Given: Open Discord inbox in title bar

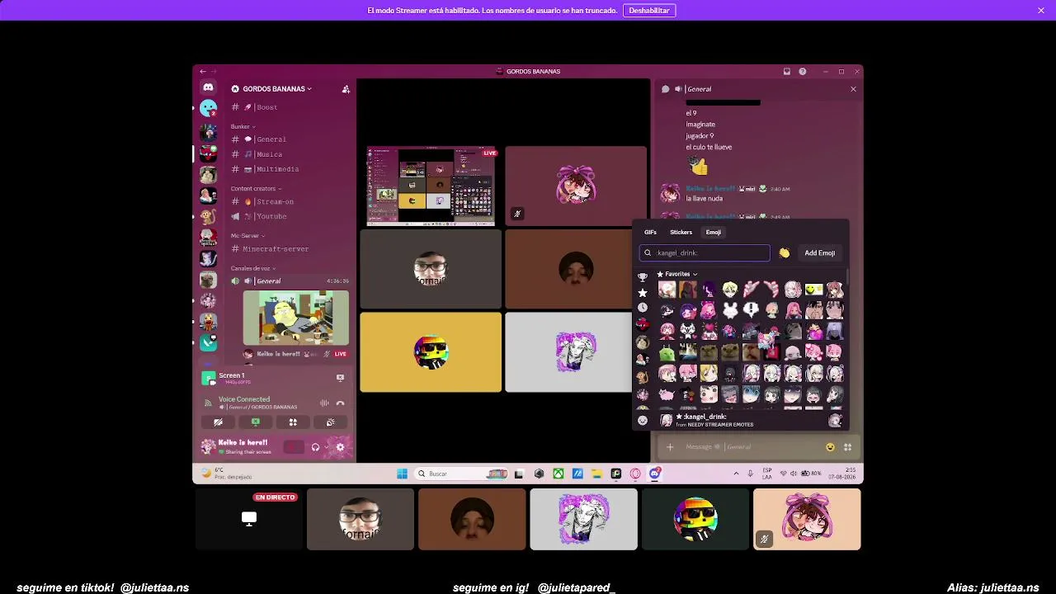Looking at the screenshot, I should point(787,72).
